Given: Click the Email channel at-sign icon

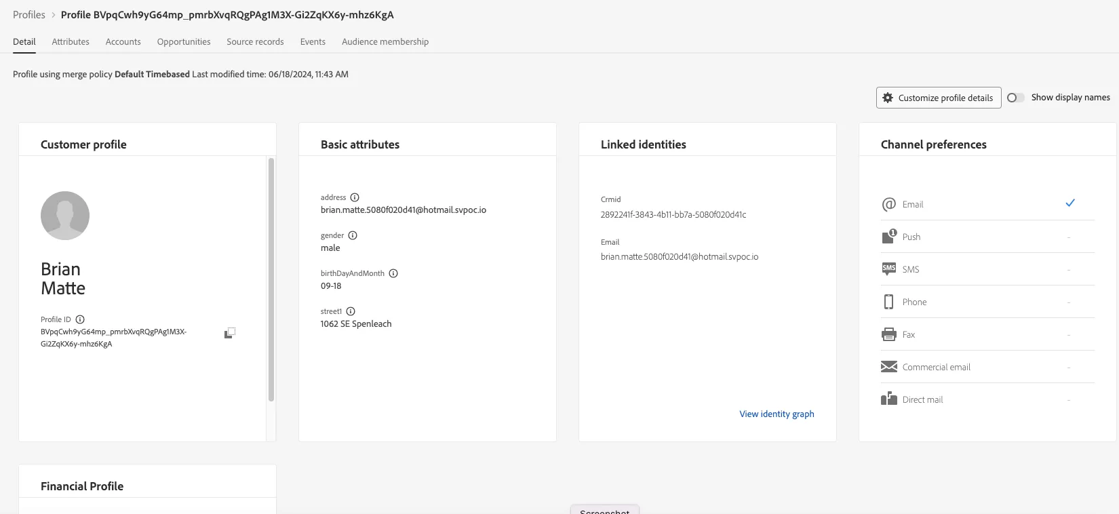Looking at the screenshot, I should (888, 204).
